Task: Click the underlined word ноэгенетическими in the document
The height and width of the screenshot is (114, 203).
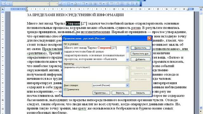Action: tap(95, 32)
